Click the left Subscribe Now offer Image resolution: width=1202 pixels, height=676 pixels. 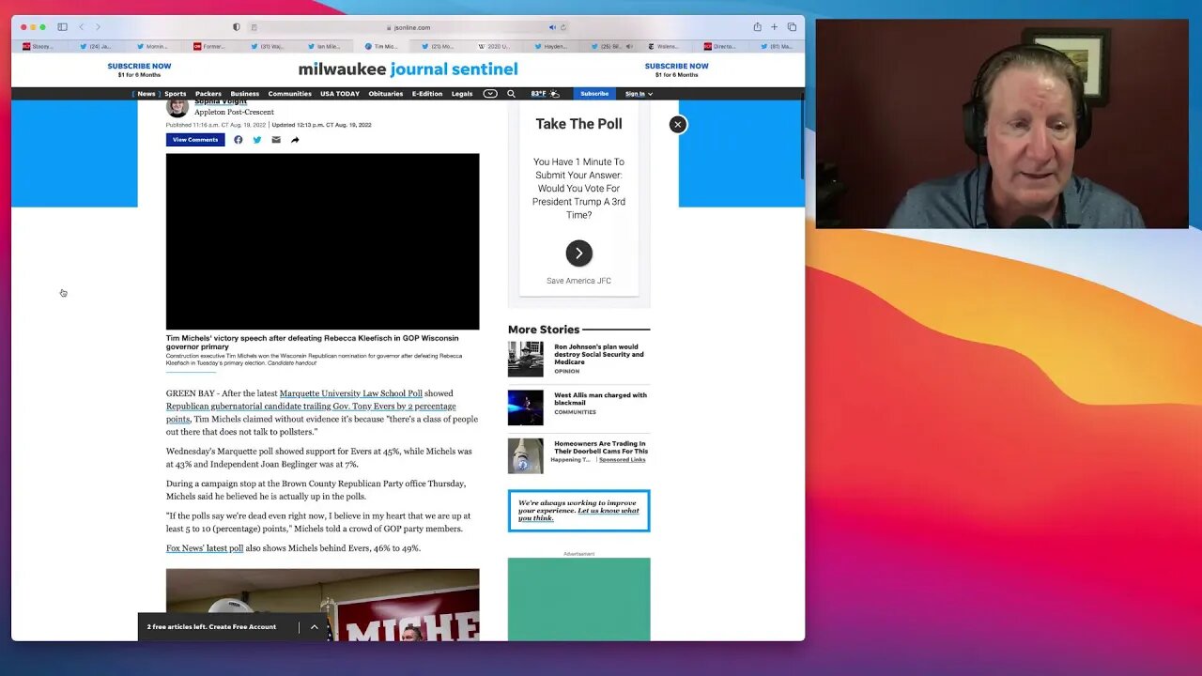pyautogui.click(x=139, y=69)
